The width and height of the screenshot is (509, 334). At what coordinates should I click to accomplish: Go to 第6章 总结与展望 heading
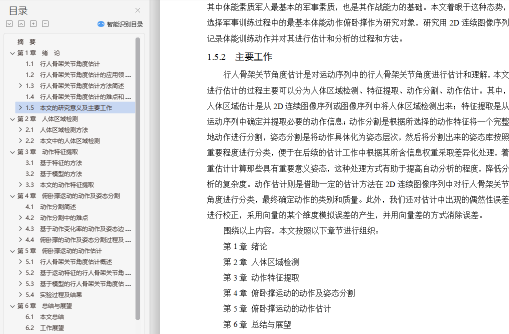click(x=44, y=306)
